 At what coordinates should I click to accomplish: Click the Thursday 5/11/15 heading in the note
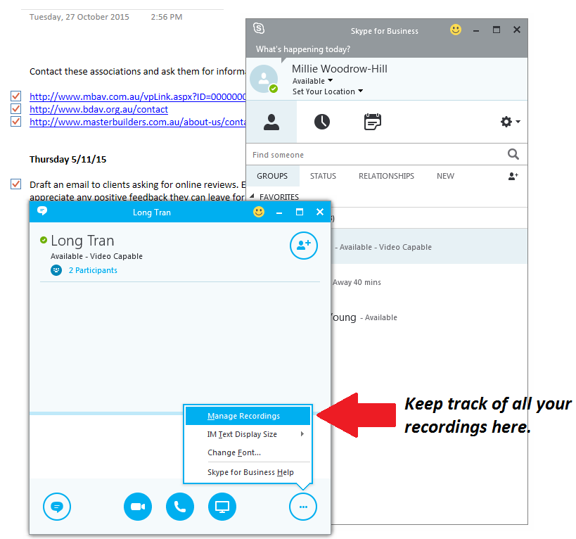coord(68,160)
